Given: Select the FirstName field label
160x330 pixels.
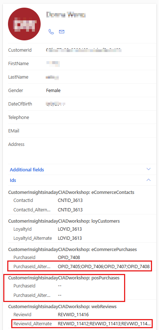Looking at the screenshot, I should coord(19,64).
